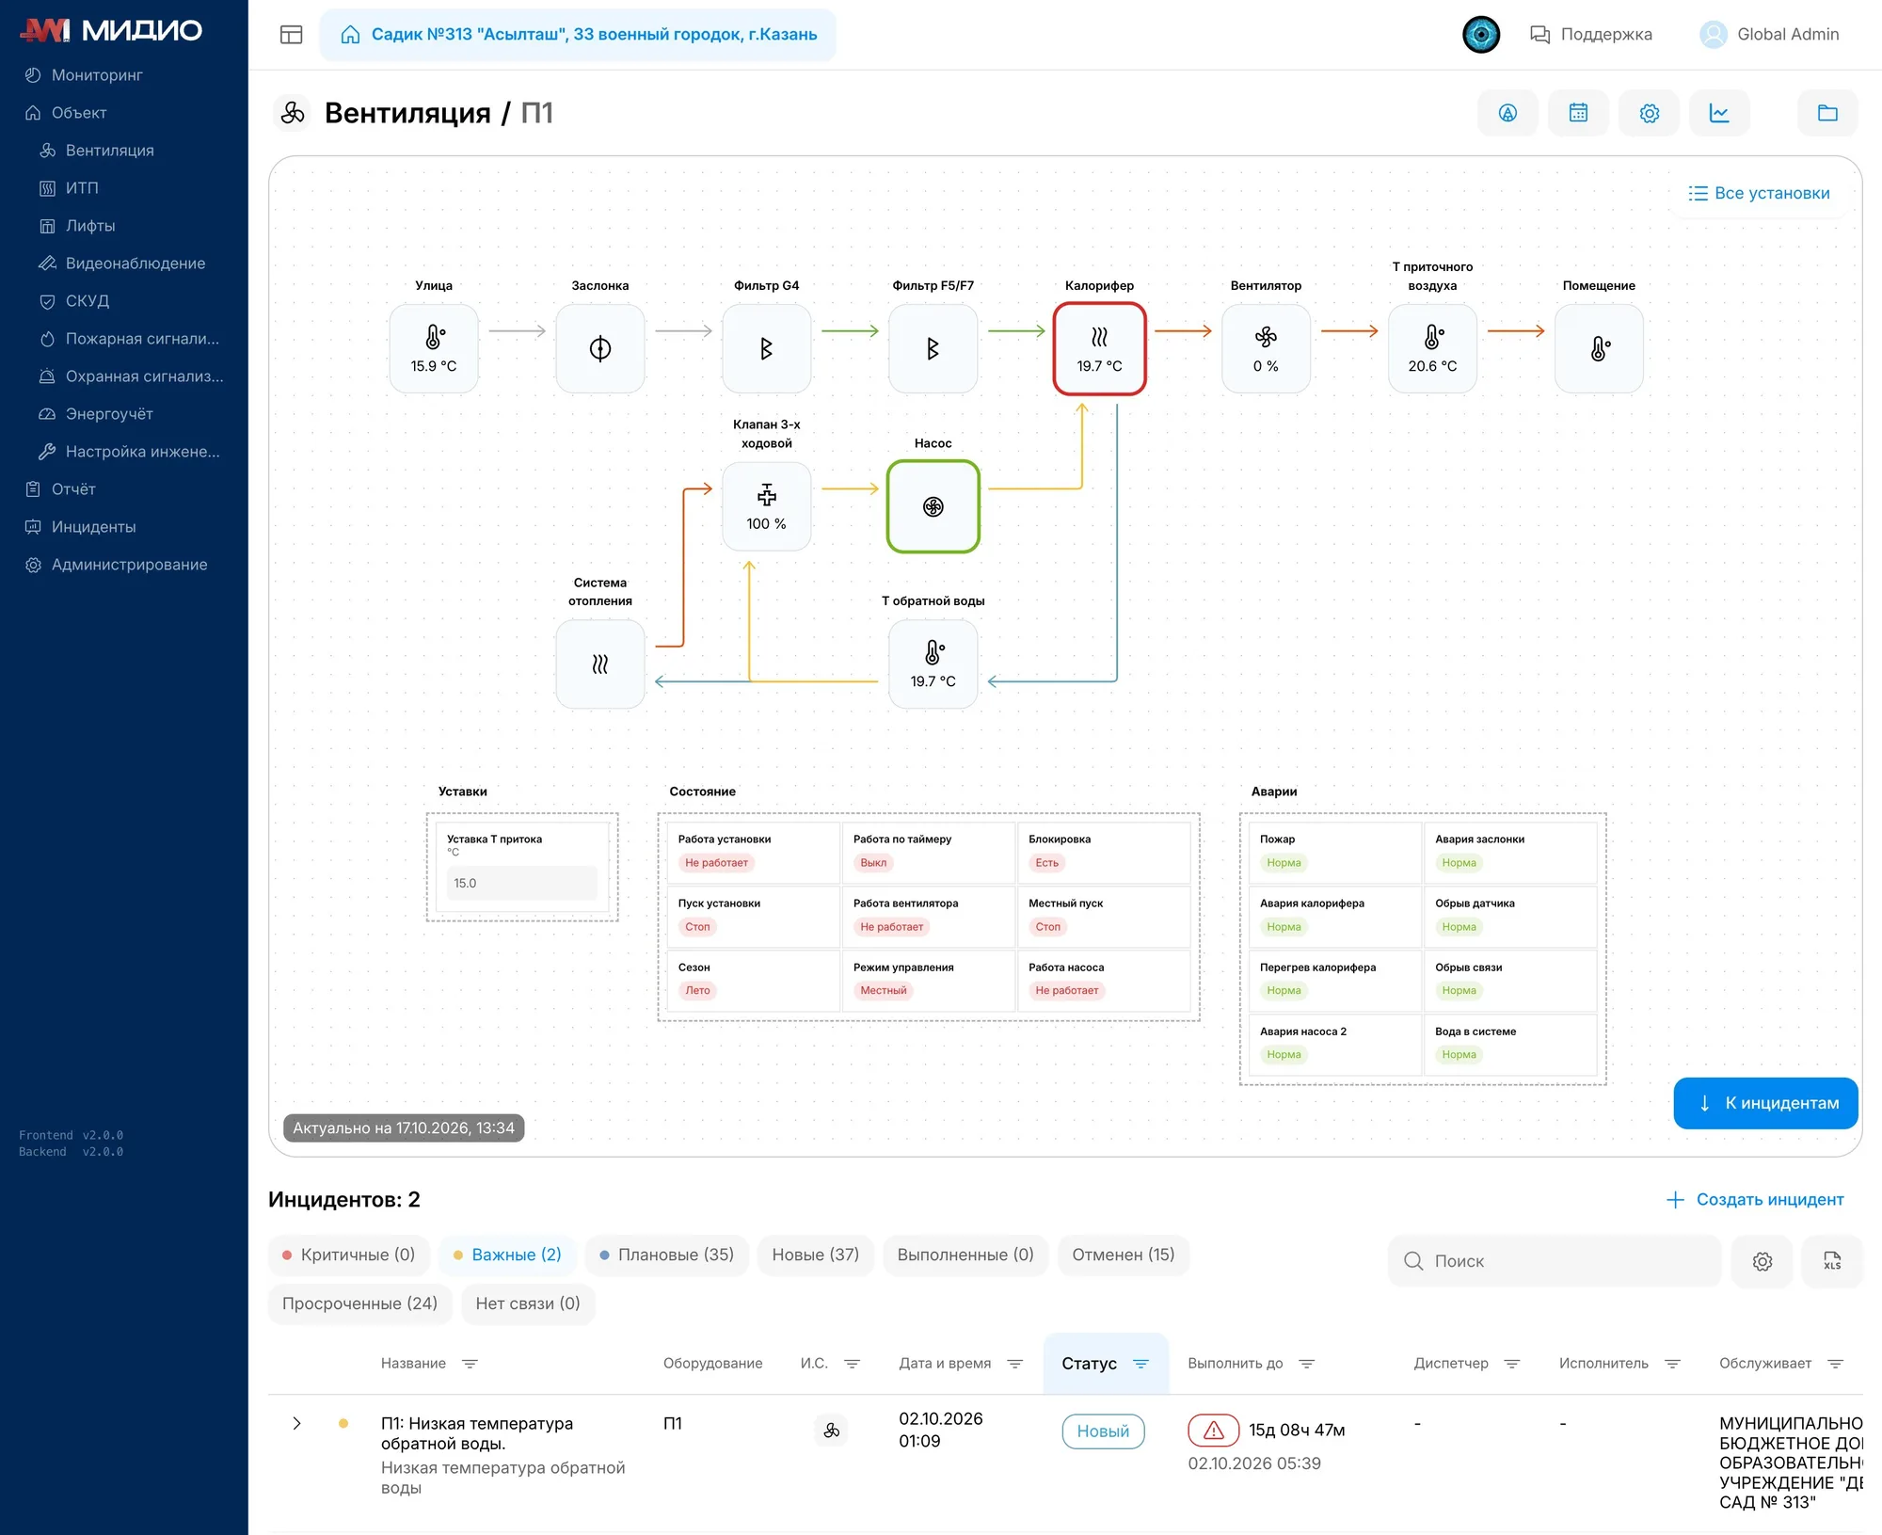Click the round eye avatar icon
This screenshot has height=1535, width=1882.
tap(1480, 35)
